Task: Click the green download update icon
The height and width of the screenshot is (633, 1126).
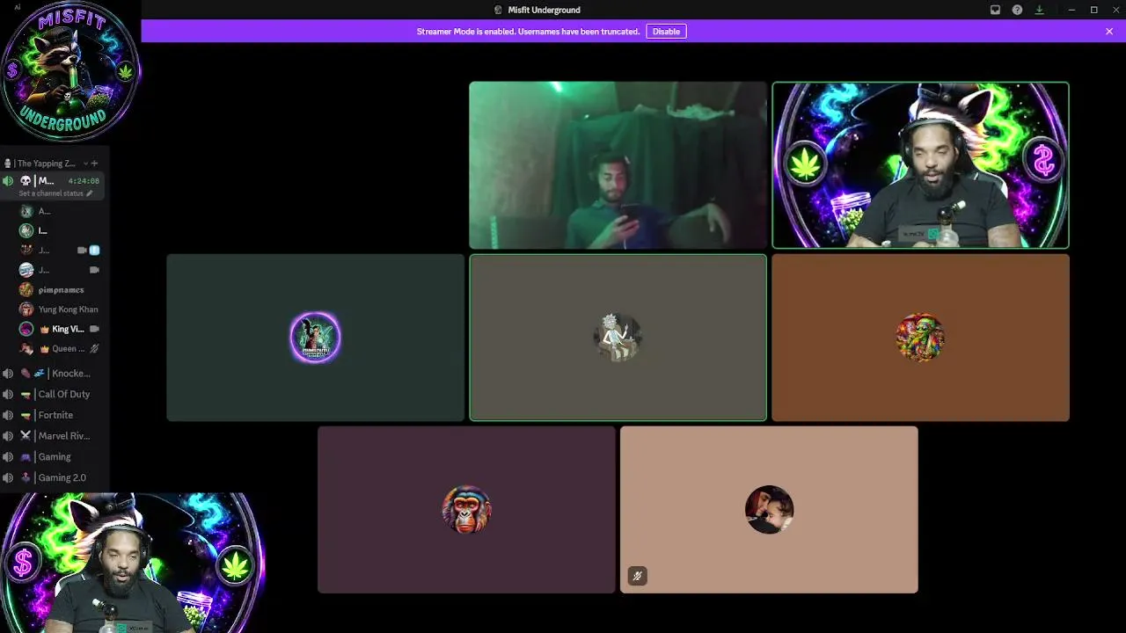Action: coord(1039,10)
